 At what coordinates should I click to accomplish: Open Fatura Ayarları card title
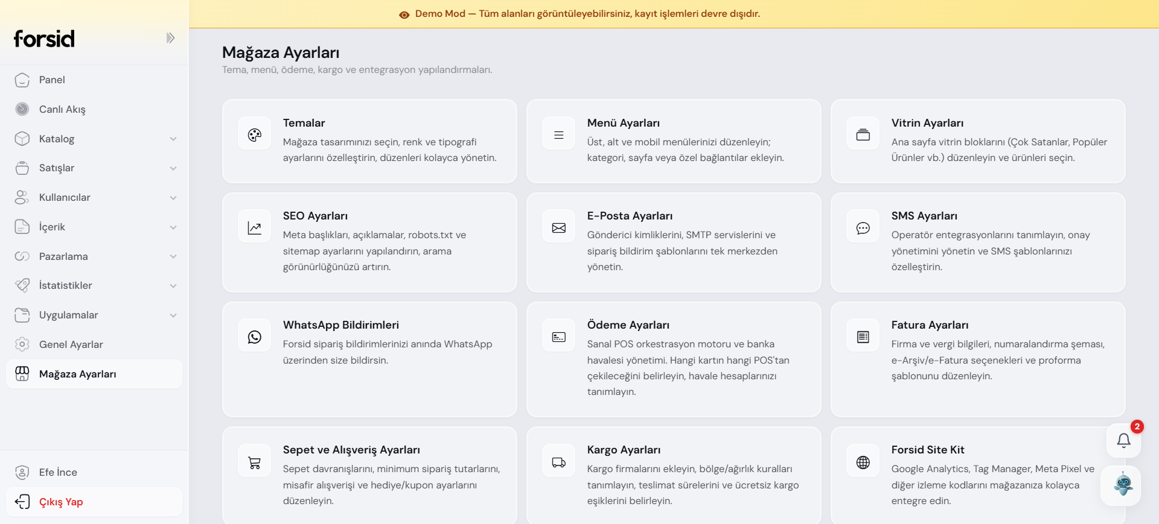[x=930, y=325]
